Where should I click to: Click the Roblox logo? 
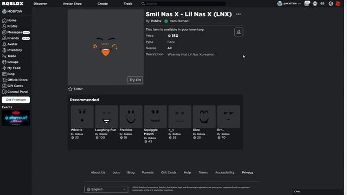pos(12,4)
